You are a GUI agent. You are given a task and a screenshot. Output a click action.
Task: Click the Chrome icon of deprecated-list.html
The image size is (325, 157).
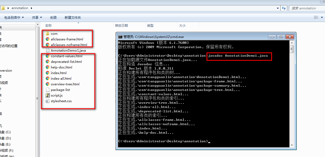tap(48, 62)
